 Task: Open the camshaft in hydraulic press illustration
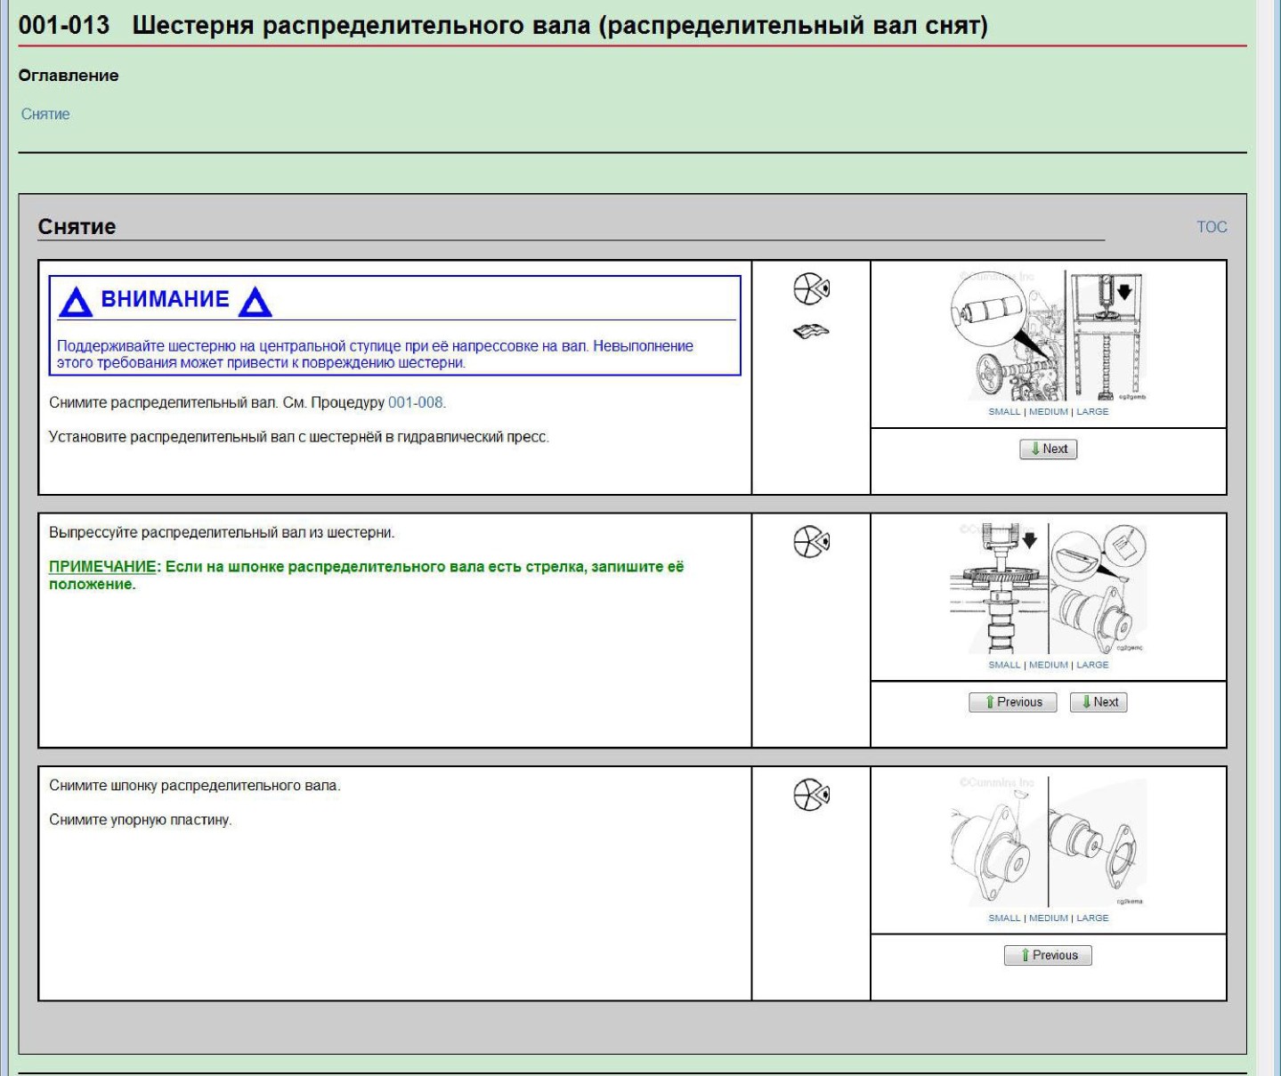tap(1049, 336)
